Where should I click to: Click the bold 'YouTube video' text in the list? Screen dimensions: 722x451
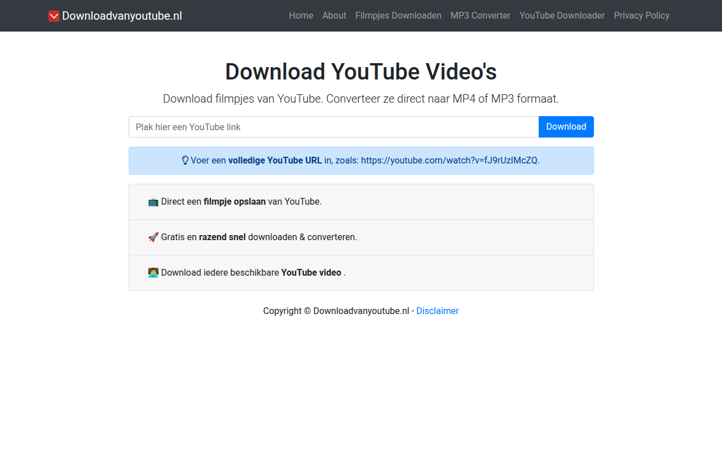point(311,273)
